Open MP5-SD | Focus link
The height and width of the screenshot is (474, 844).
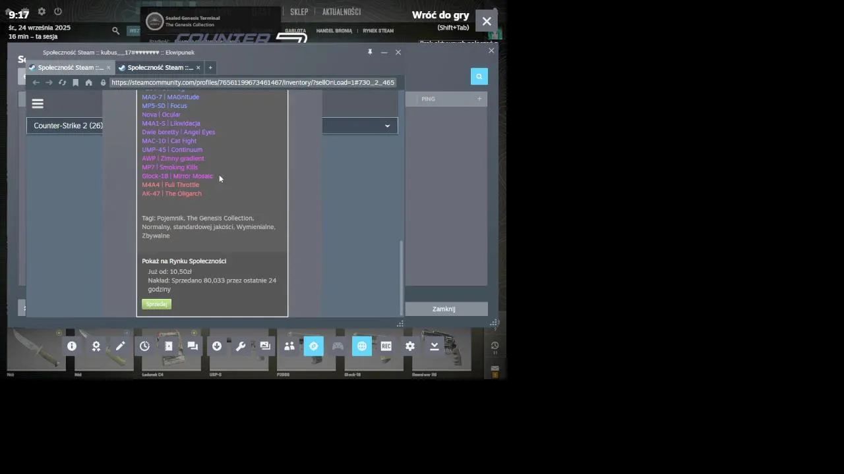pyautogui.click(x=164, y=106)
